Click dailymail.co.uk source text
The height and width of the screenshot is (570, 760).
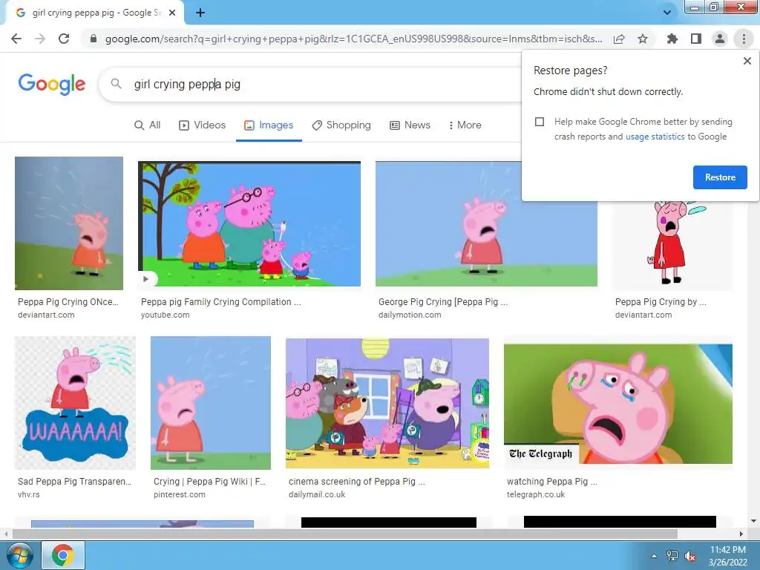point(317,495)
